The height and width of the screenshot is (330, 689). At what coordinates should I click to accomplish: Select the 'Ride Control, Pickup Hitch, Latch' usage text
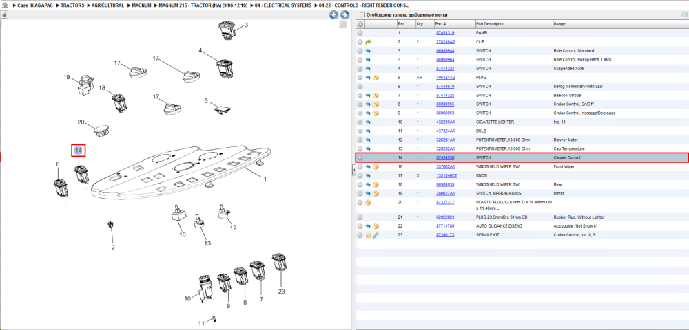pyautogui.click(x=583, y=60)
